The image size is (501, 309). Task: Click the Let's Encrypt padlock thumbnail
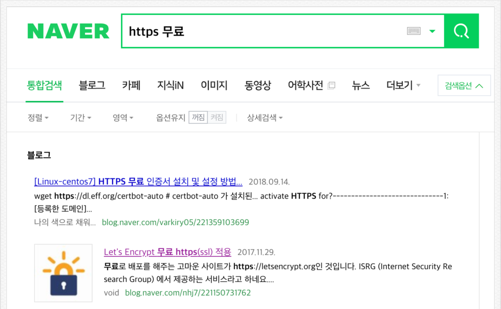pos(63,273)
